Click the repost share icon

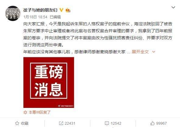(61, 123)
